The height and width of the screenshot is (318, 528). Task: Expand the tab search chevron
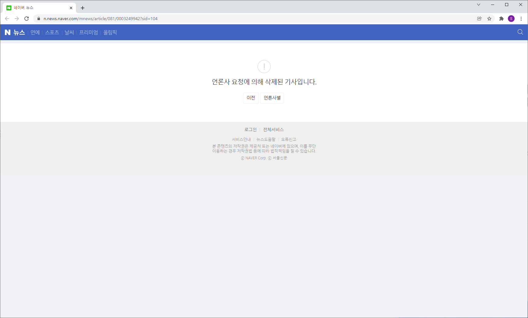pos(479,5)
